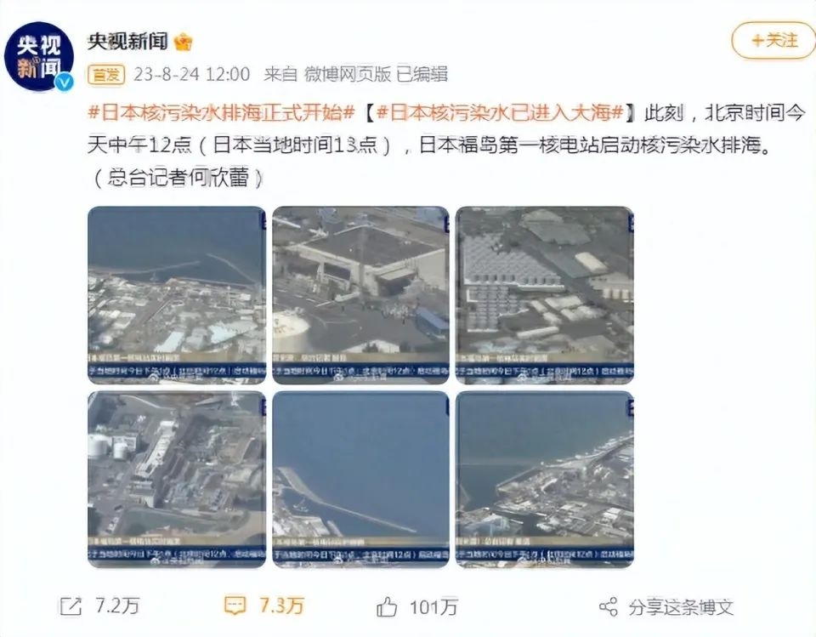Click the crown member icon beside 央视新闻
Viewport: 816px width, 637px height.
183,42
